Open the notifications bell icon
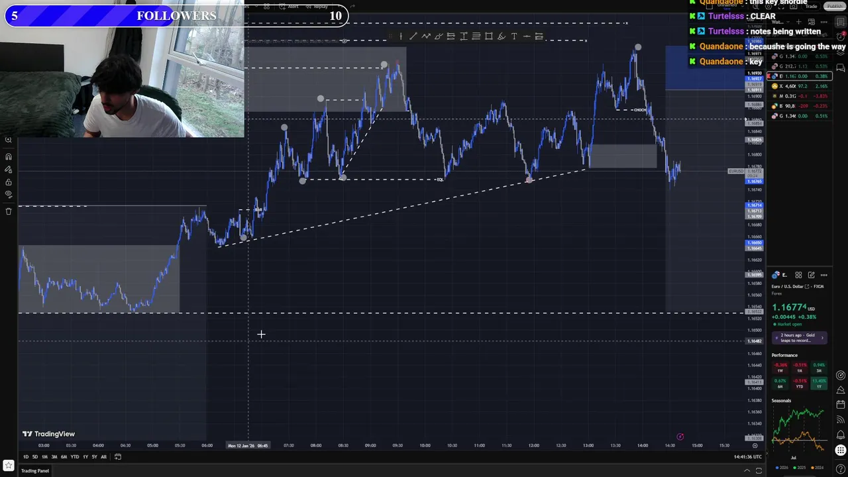The image size is (848, 477). point(841,435)
